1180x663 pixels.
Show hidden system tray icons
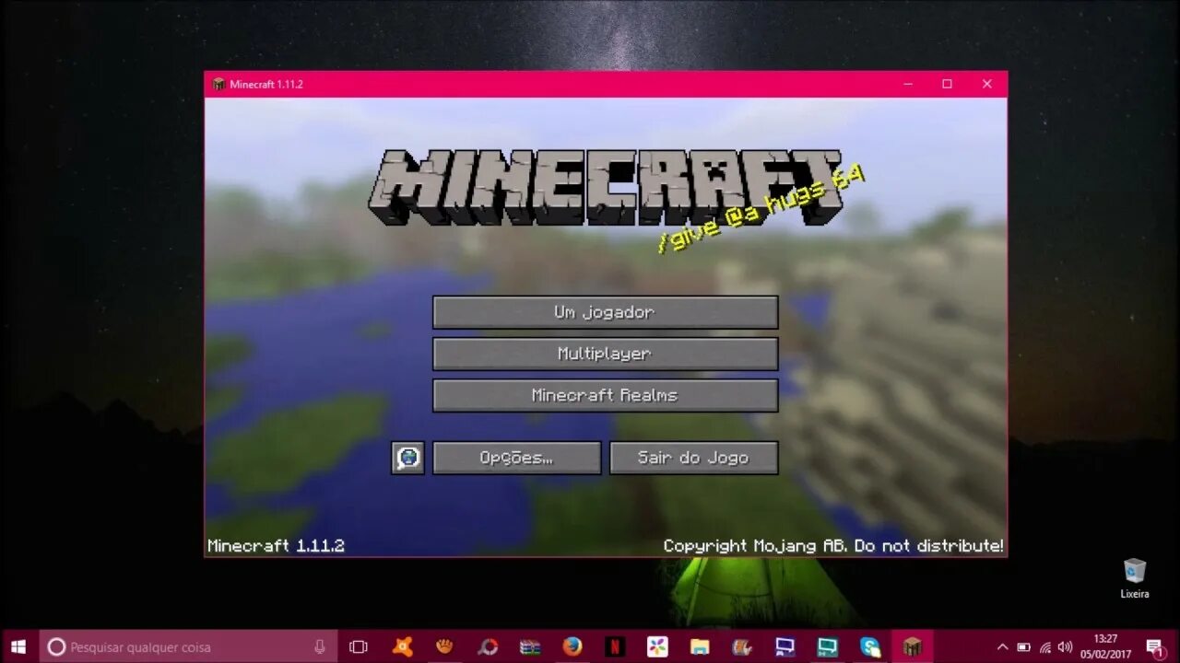1002,647
